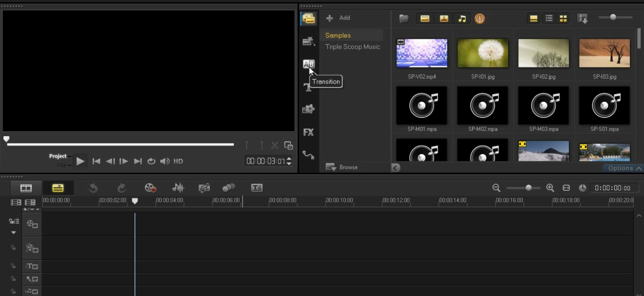Open the Instant Project library icon
This screenshot has height=296, width=644.
(308, 41)
